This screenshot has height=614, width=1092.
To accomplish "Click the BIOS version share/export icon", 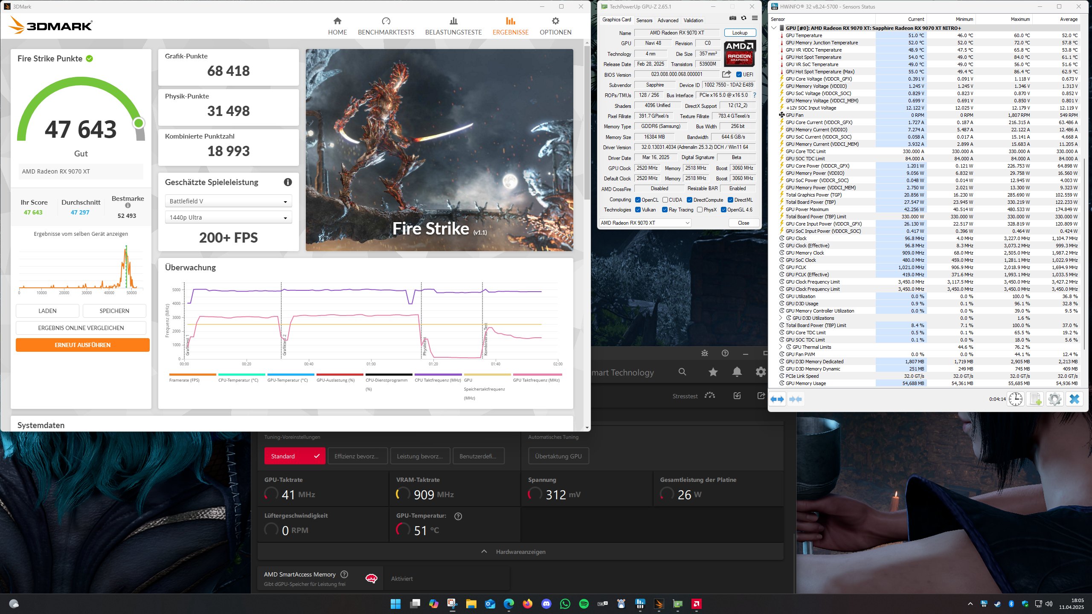I will (726, 74).
